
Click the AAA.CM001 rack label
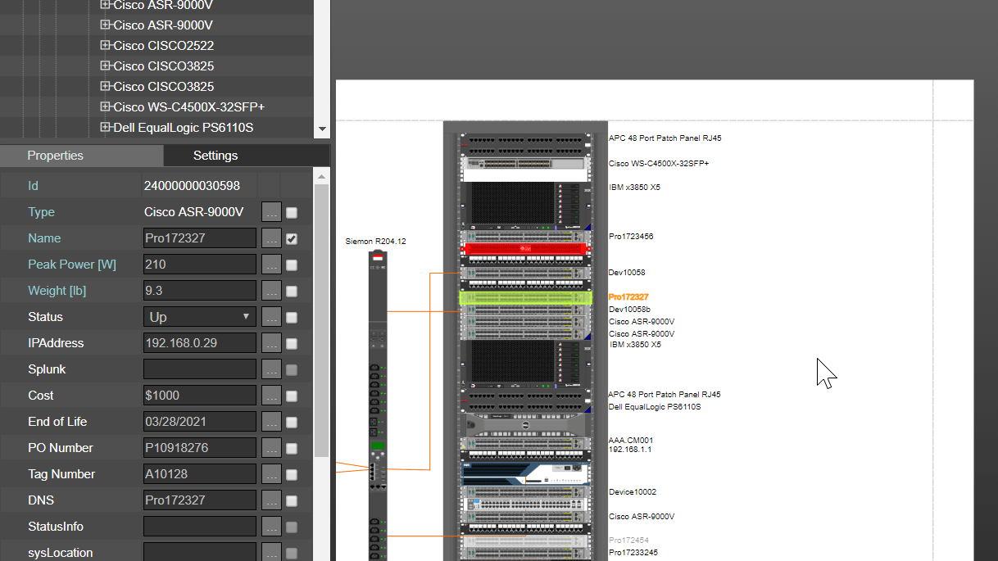(x=631, y=441)
